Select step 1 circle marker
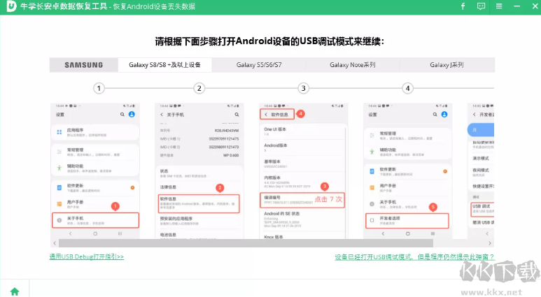Image resolution: width=541 pixels, height=297 pixels. point(99,89)
